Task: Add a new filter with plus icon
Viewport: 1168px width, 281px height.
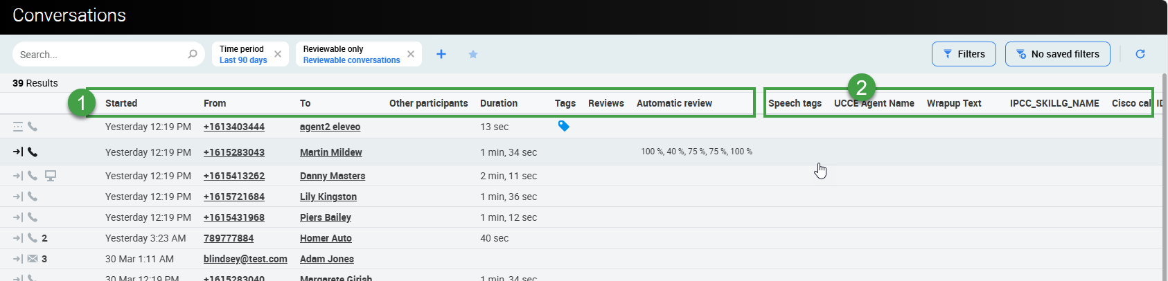Action: click(441, 54)
